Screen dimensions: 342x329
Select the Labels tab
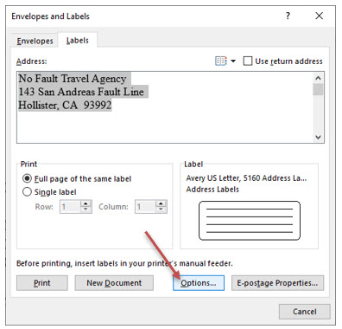coord(77,41)
